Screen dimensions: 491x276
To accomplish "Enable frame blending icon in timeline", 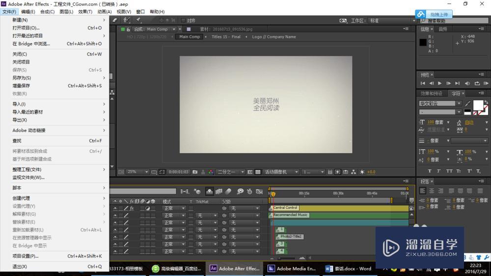I will (218, 192).
